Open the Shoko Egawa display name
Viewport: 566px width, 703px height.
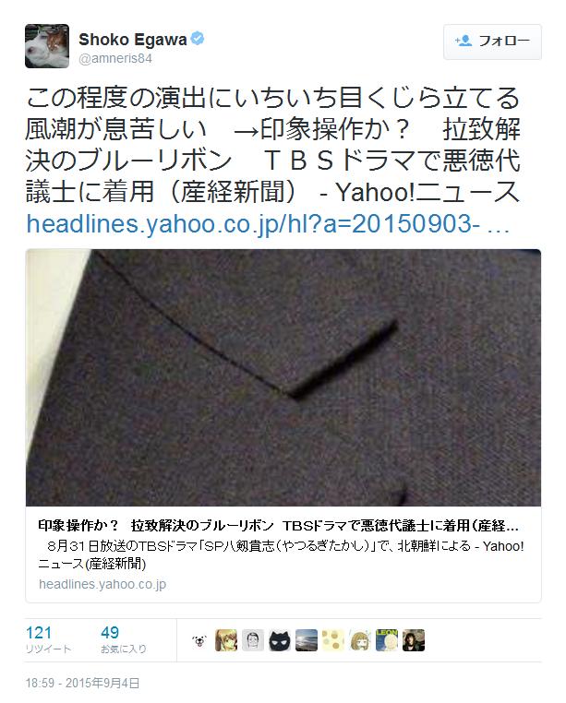pos(132,40)
